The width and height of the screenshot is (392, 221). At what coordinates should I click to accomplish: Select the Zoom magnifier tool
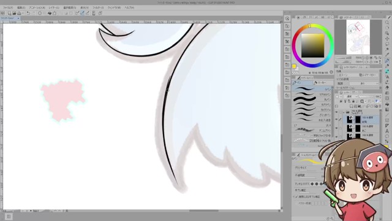(387, 23)
